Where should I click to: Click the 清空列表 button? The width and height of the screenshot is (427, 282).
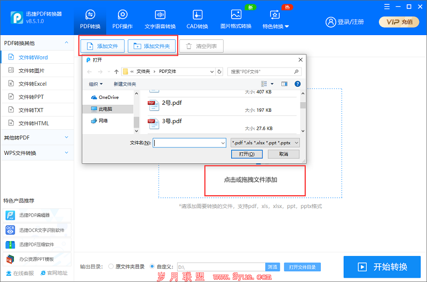point(202,46)
